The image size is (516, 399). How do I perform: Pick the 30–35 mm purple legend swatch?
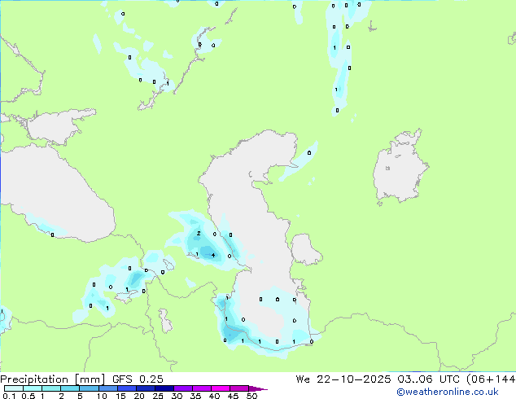point(183,388)
